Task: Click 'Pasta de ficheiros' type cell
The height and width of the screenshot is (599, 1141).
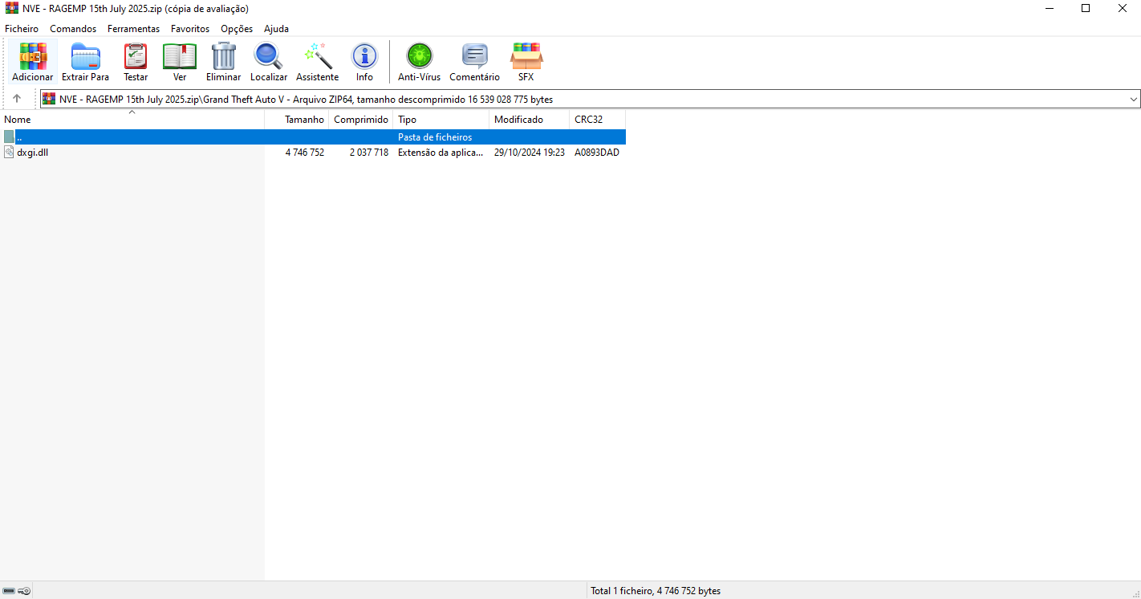Action: pos(435,137)
